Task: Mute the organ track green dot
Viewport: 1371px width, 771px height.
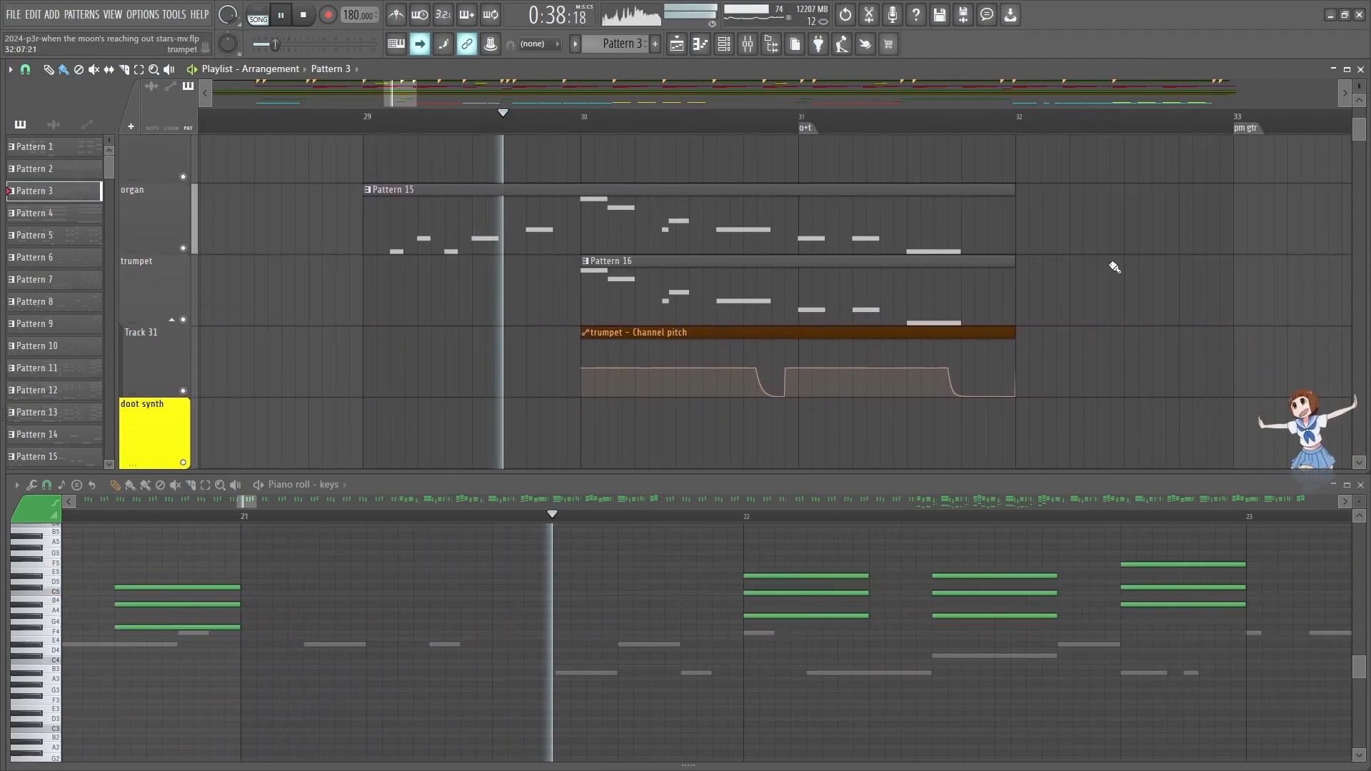Action: click(x=183, y=248)
